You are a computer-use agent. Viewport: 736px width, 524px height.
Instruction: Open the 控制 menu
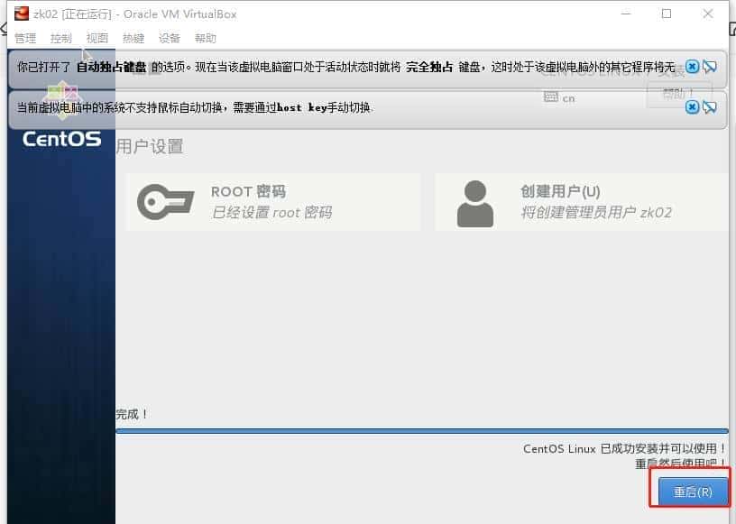pos(60,38)
